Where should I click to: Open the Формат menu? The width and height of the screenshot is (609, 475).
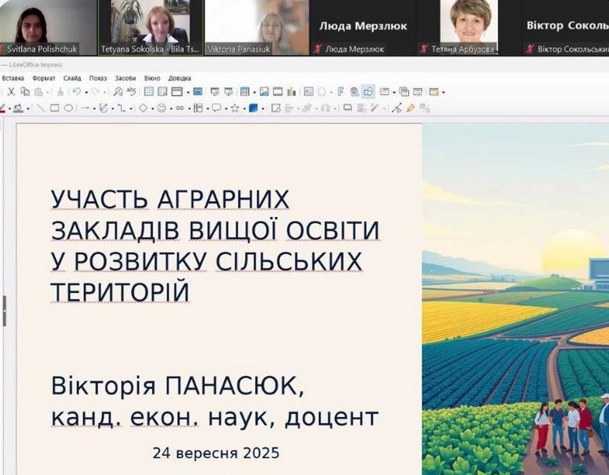pyautogui.click(x=43, y=78)
